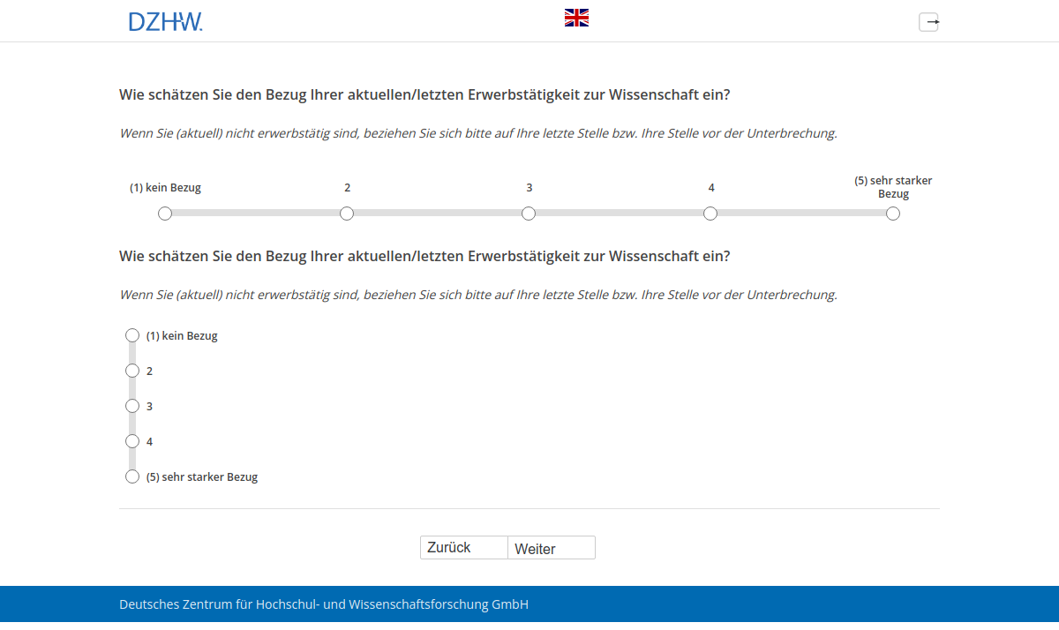The image size is (1059, 630).
Task: Select radio option '(5) sehr starker Bezug'
Action: pyautogui.click(x=132, y=476)
